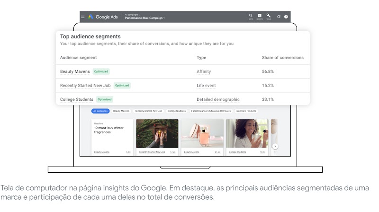Select the College Students filter chip
Viewport: 379px width, 212px height.
click(177, 111)
